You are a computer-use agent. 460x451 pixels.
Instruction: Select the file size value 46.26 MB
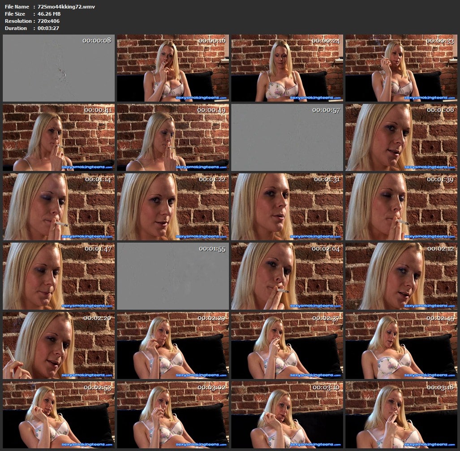point(49,14)
